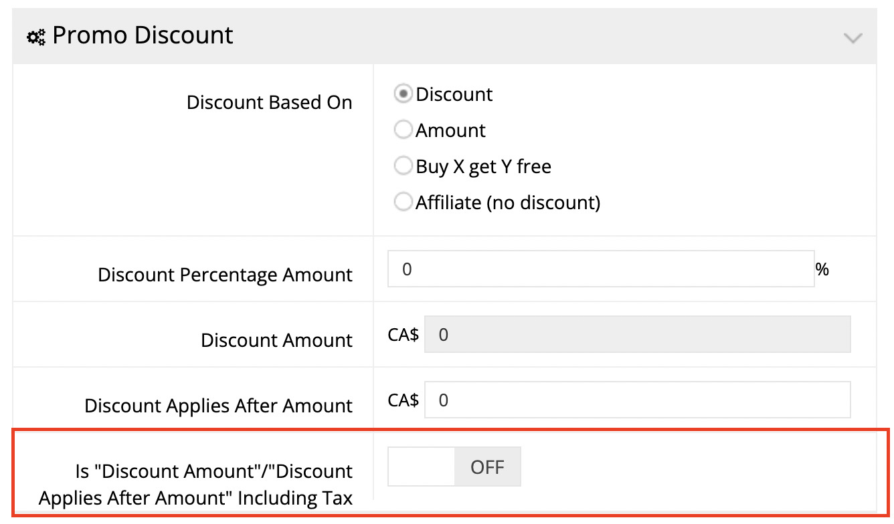The height and width of the screenshot is (524, 894).
Task: Click the white handle of the tax toggle
Action: pyautogui.click(x=422, y=467)
